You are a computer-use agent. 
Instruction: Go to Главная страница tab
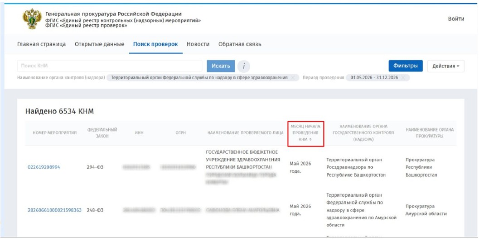click(41, 44)
